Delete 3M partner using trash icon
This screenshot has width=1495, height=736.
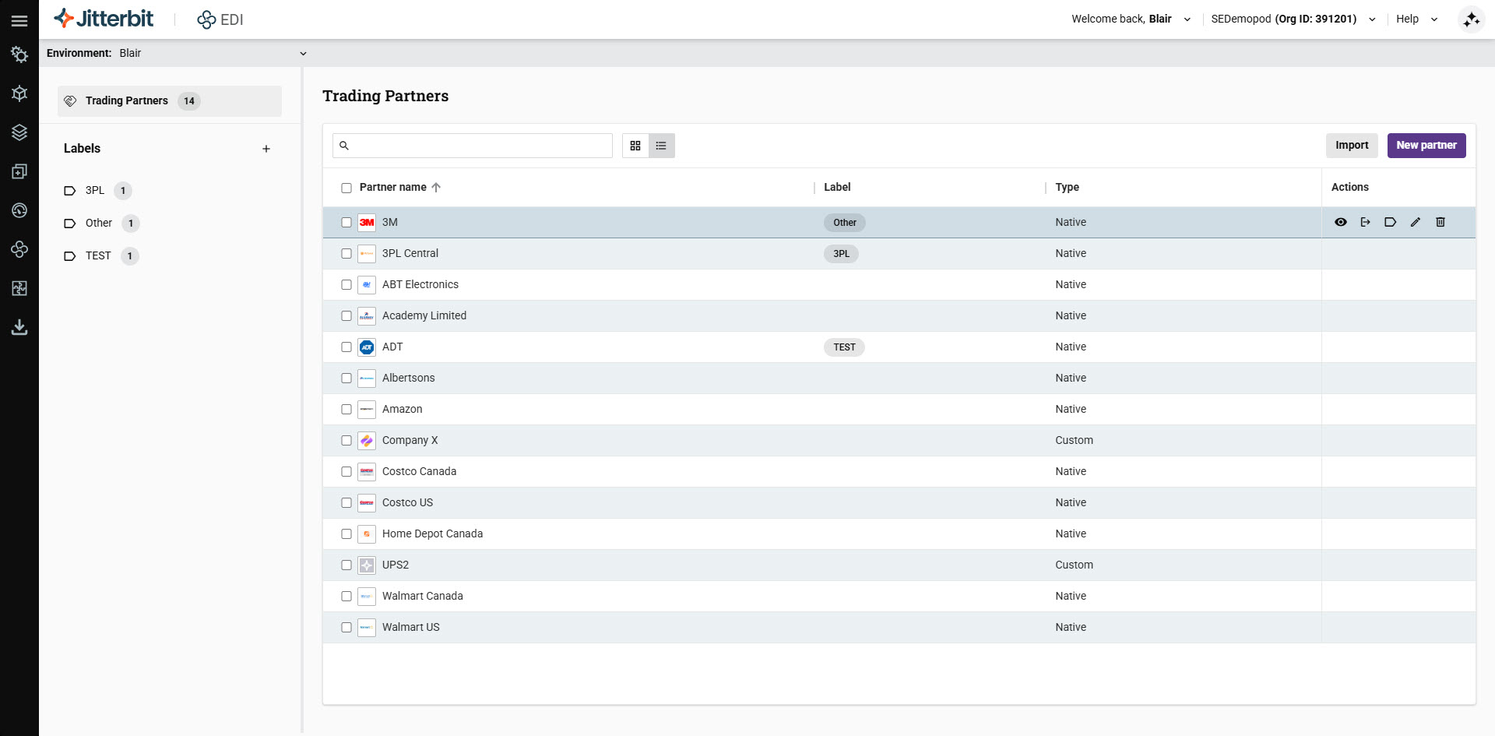(x=1440, y=222)
